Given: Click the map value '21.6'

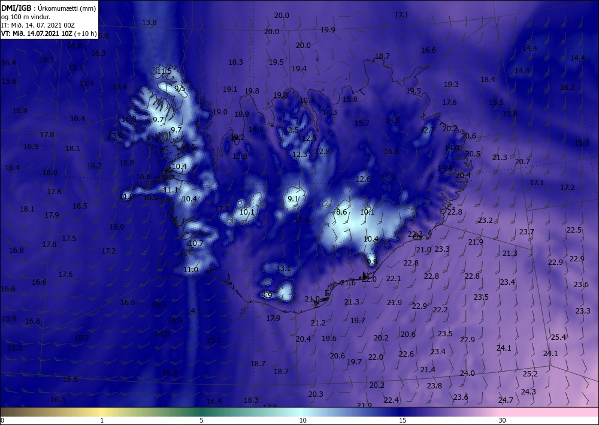Looking at the screenshot, I should tap(348, 283).
